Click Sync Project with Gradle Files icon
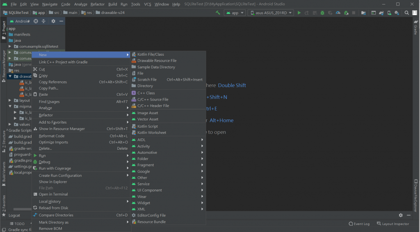The image size is (420, 232). [x=381, y=13]
